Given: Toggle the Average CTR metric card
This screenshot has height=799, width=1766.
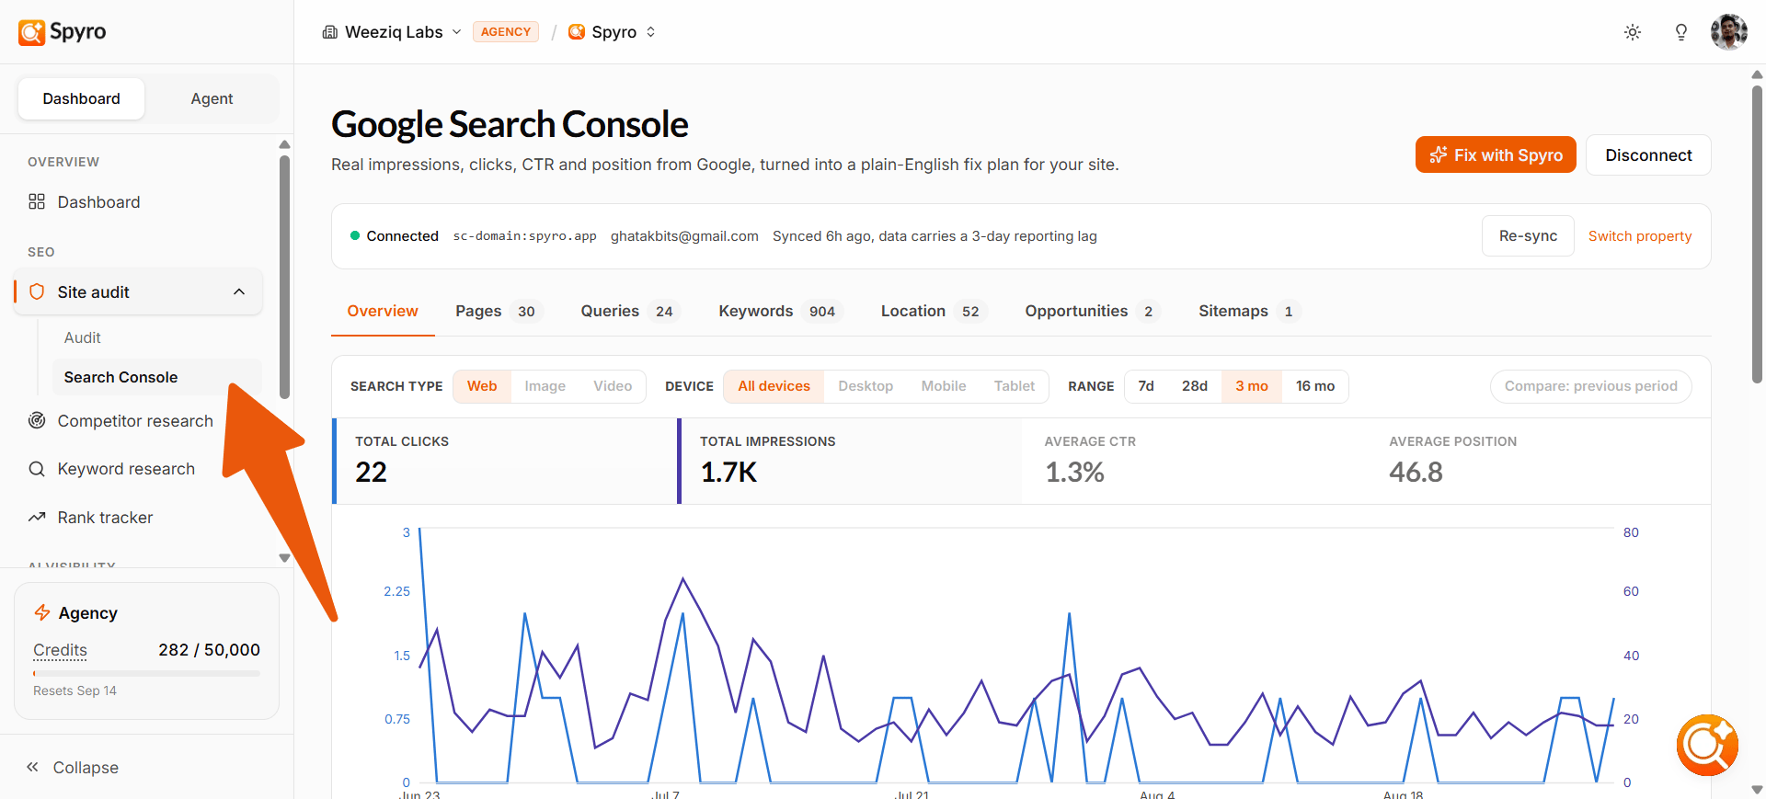Looking at the screenshot, I should click(1194, 461).
